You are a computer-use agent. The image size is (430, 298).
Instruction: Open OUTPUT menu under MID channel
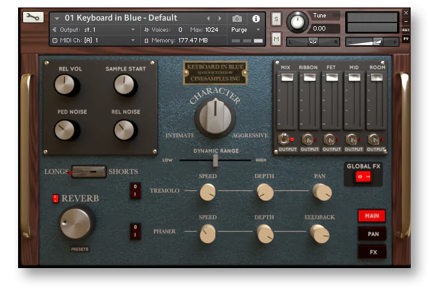point(354,149)
